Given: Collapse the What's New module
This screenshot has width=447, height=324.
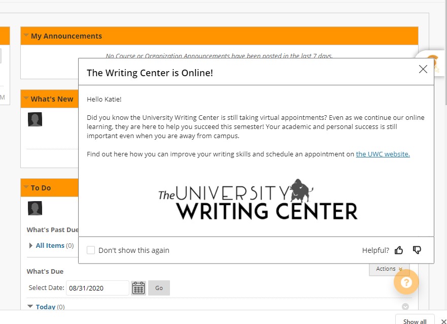Looking at the screenshot, I should [x=25, y=99].
